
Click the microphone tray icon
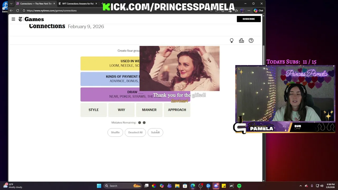point(312,186)
